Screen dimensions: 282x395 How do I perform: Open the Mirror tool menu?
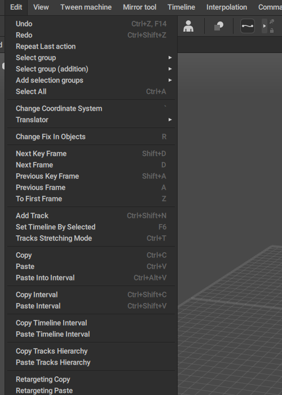139,7
